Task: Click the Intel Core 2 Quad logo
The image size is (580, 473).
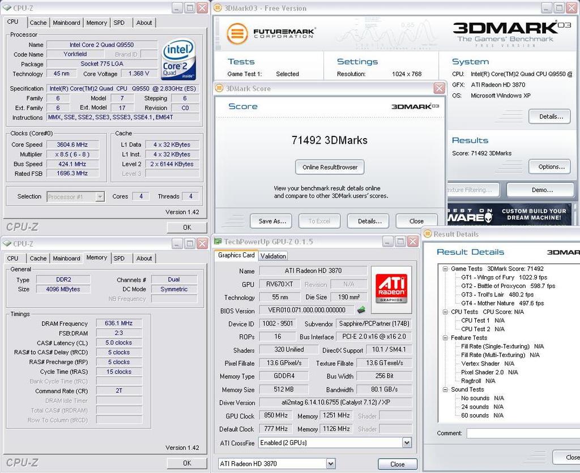Action: point(178,59)
